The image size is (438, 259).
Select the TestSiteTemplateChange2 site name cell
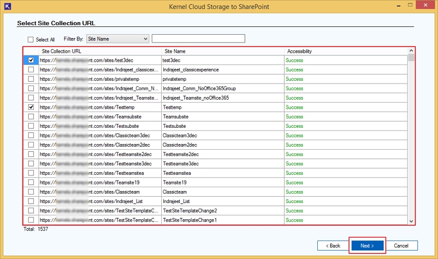[222, 211]
